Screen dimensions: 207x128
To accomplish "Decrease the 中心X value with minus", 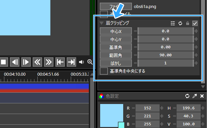I will point(135,31).
